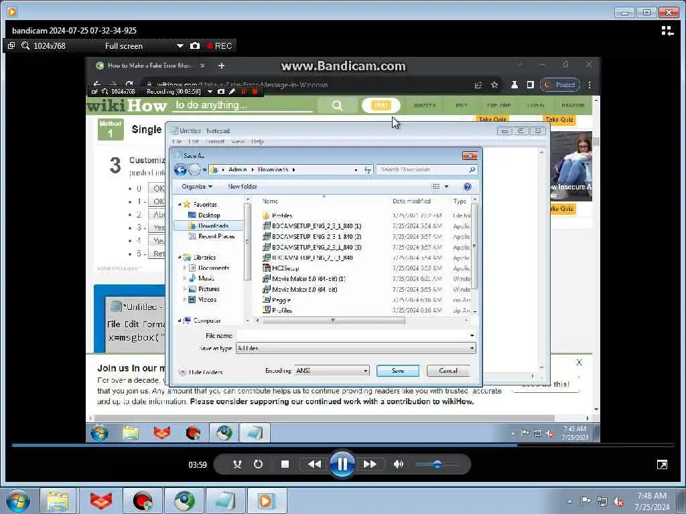The width and height of the screenshot is (686, 514).
Task: Select Downloads in the navigation pane
Action: [x=208, y=226]
